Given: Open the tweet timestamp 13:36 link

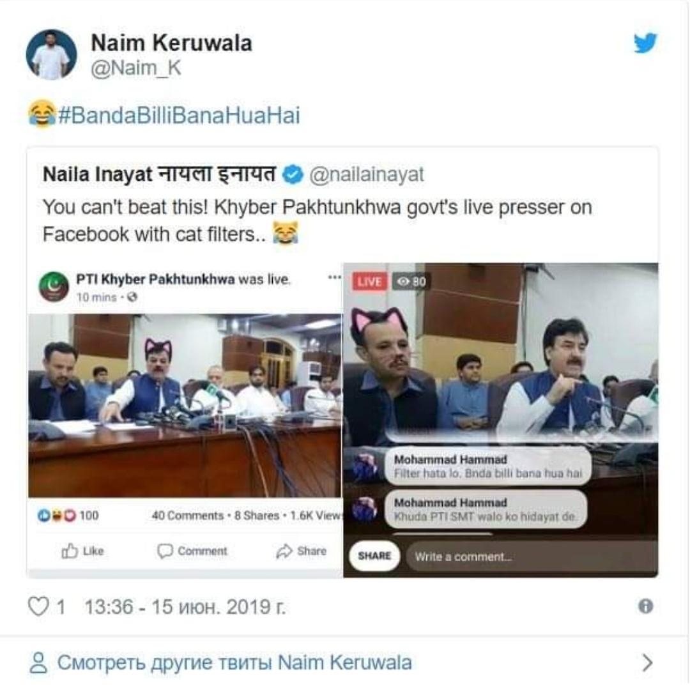Looking at the screenshot, I should [185, 606].
